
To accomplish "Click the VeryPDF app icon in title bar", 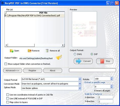I will point(3,3).
